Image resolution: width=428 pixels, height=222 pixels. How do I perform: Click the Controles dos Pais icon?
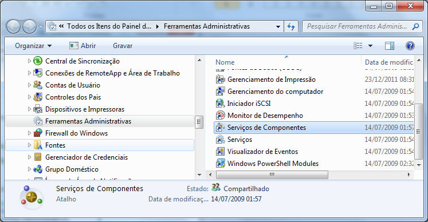[x=38, y=97]
